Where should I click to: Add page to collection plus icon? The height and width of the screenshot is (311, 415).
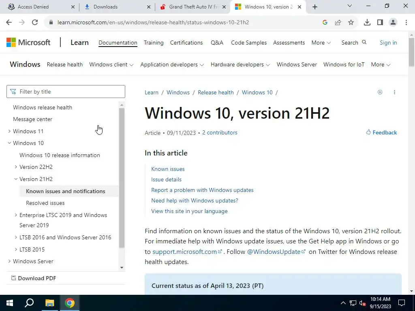[x=380, y=92]
